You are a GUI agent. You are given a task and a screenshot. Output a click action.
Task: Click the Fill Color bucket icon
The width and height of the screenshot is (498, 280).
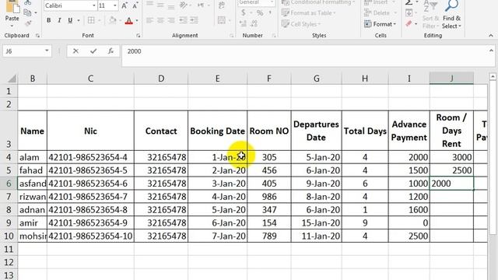coord(112,20)
